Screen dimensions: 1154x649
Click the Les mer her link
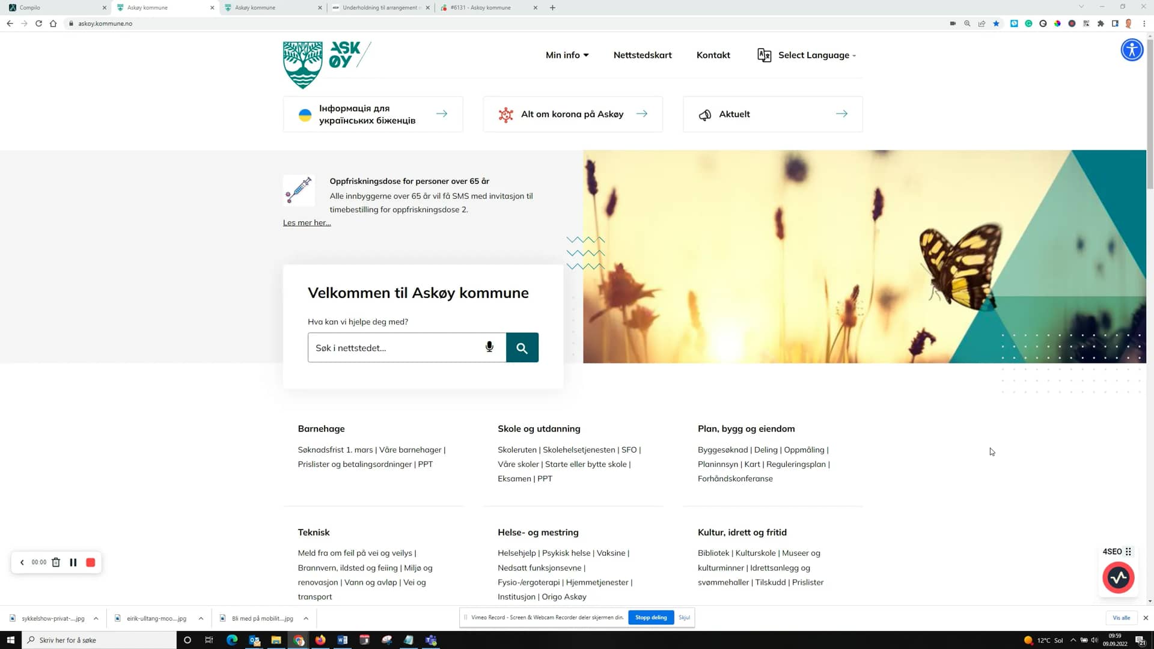tap(306, 222)
